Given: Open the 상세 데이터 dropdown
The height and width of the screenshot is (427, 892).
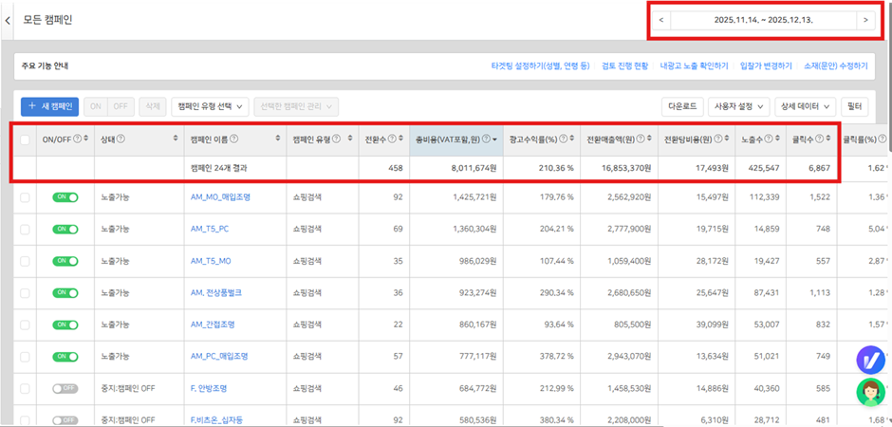Looking at the screenshot, I should (806, 107).
